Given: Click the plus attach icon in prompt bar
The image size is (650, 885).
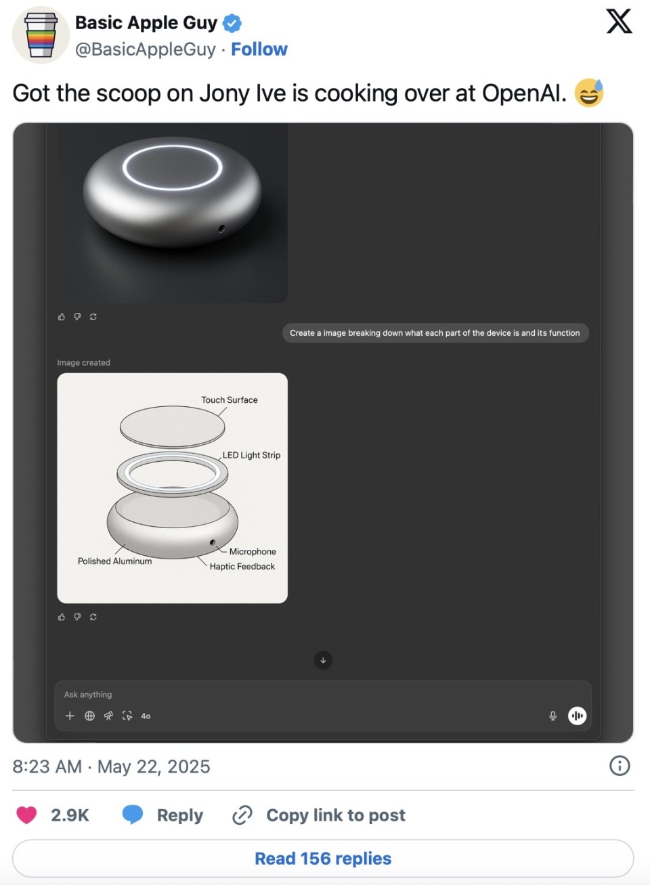Looking at the screenshot, I should [70, 716].
